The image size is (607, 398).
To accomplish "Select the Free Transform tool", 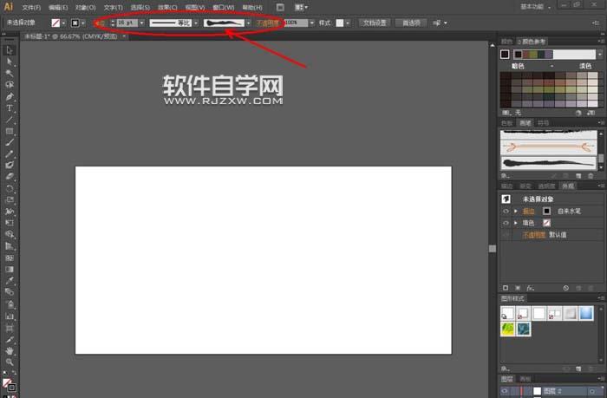I will tap(10, 223).
